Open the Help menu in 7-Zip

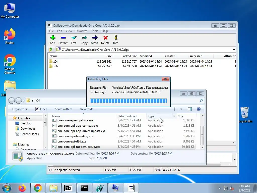point(105,31)
